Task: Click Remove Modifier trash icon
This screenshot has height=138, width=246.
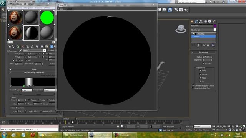Action: click(x=208, y=45)
